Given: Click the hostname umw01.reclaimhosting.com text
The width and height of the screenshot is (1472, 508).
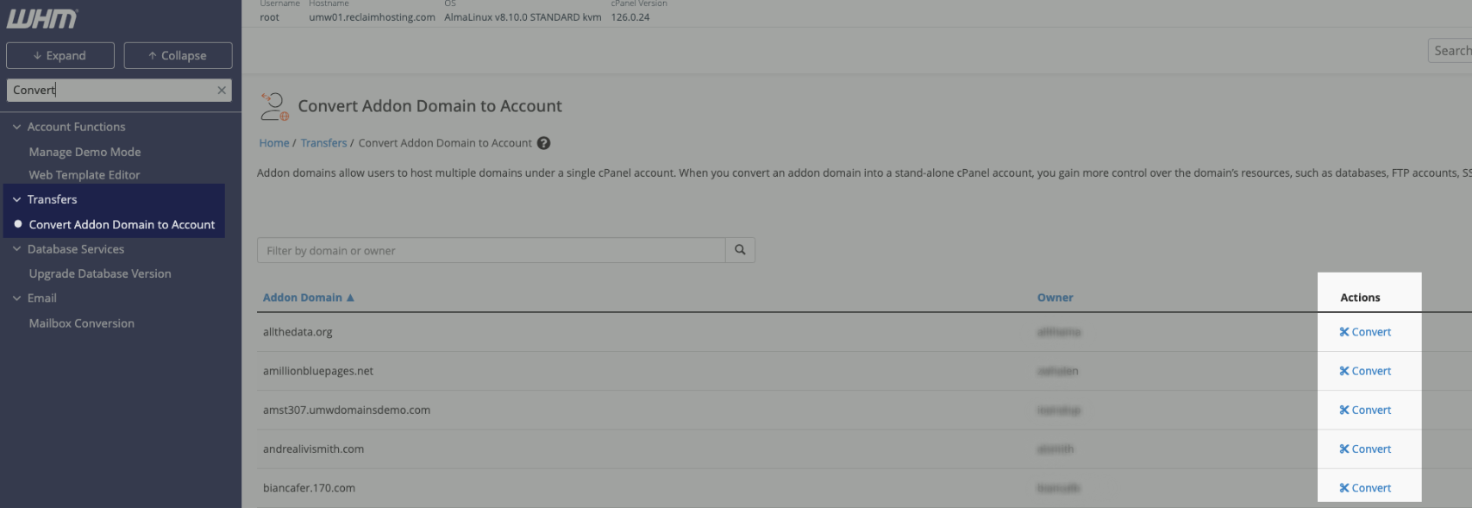Looking at the screenshot, I should click(372, 17).
